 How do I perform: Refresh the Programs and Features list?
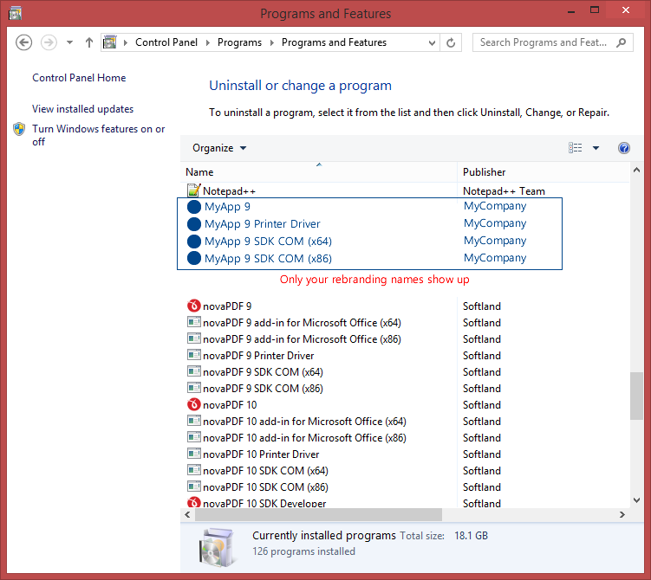(x=451, y=42)
